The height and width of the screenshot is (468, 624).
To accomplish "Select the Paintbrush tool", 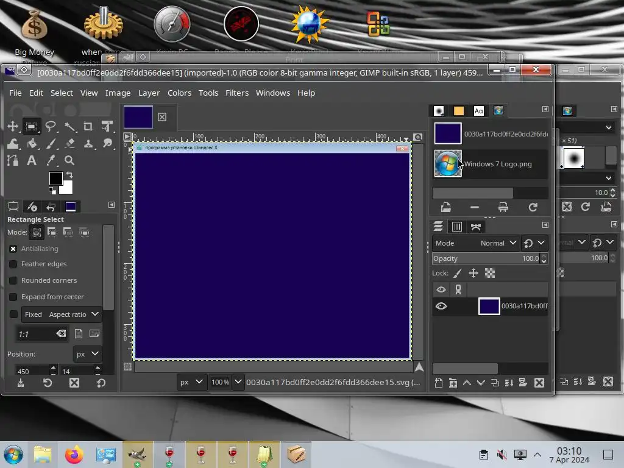I will 50,144.
